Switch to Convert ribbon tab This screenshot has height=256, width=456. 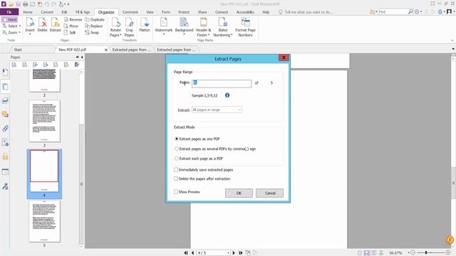[47, 12]
